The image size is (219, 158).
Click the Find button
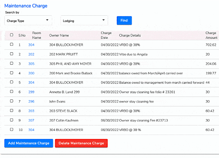tap(124, 20)
